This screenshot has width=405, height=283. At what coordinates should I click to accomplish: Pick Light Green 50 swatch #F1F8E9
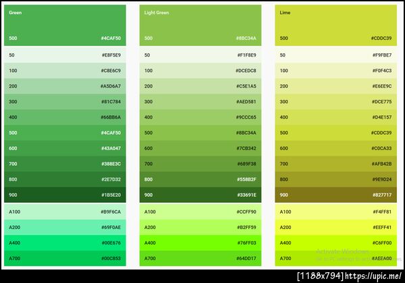tap(200, 55)
